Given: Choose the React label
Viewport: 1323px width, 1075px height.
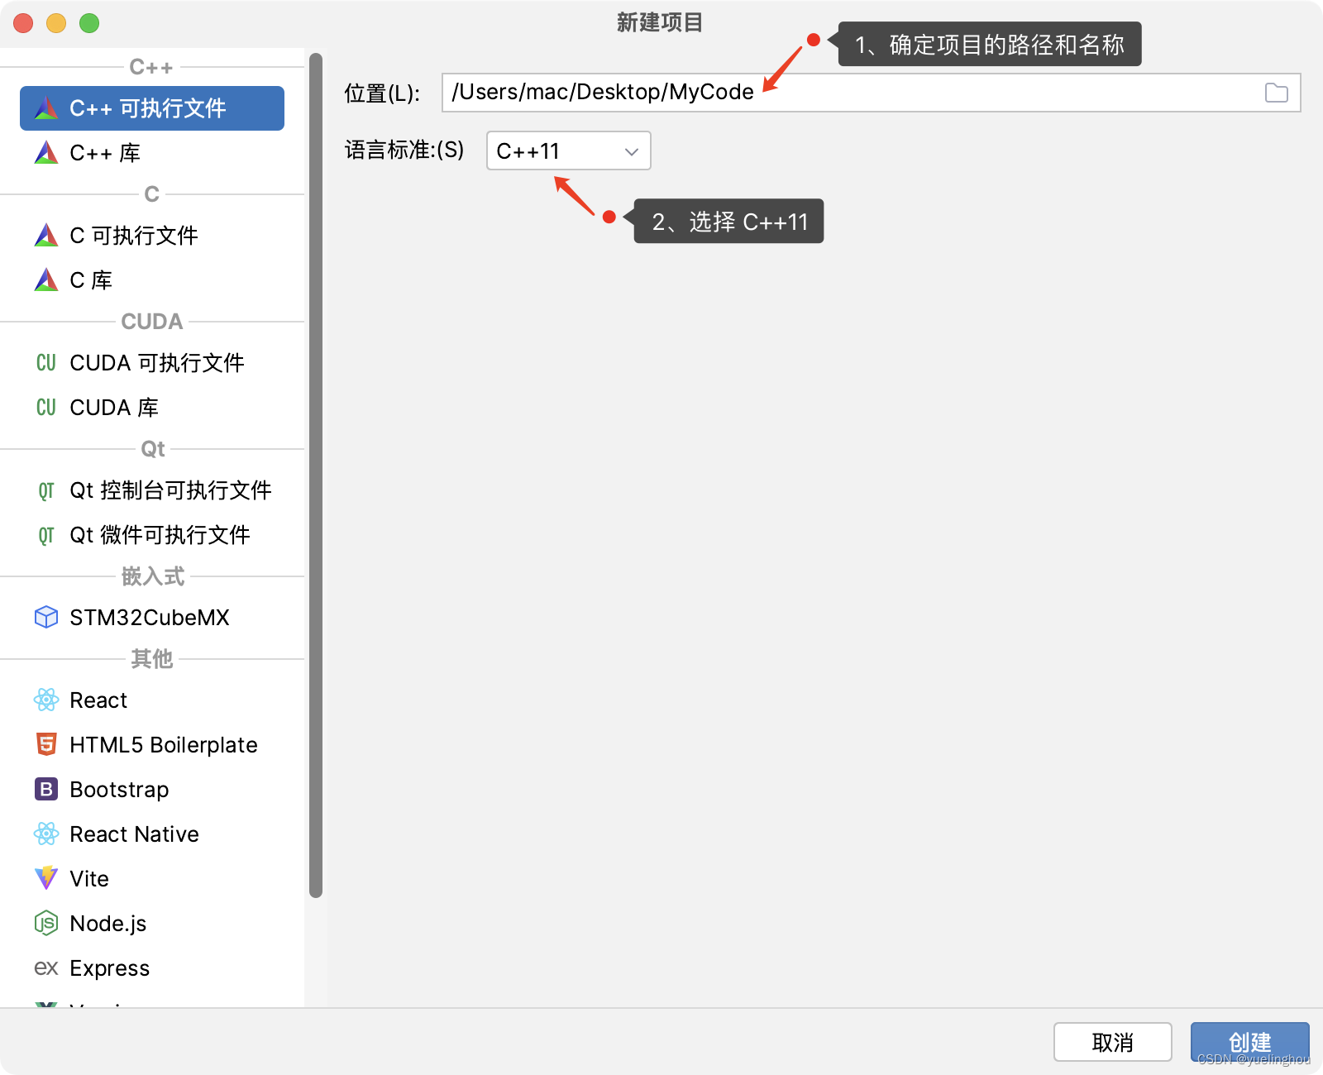Looking at the screenshot, I should coord(98,700).
